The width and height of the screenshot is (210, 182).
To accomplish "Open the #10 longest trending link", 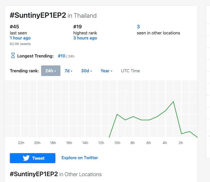I will [x=62, y=56].
